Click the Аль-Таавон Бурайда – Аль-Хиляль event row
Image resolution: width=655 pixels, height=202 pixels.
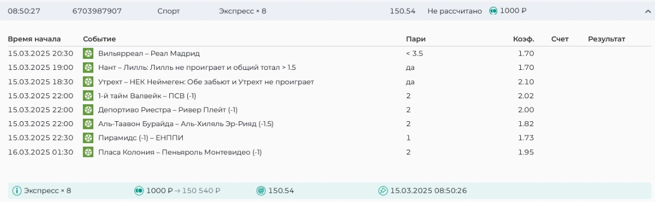[x=327, y=124]
